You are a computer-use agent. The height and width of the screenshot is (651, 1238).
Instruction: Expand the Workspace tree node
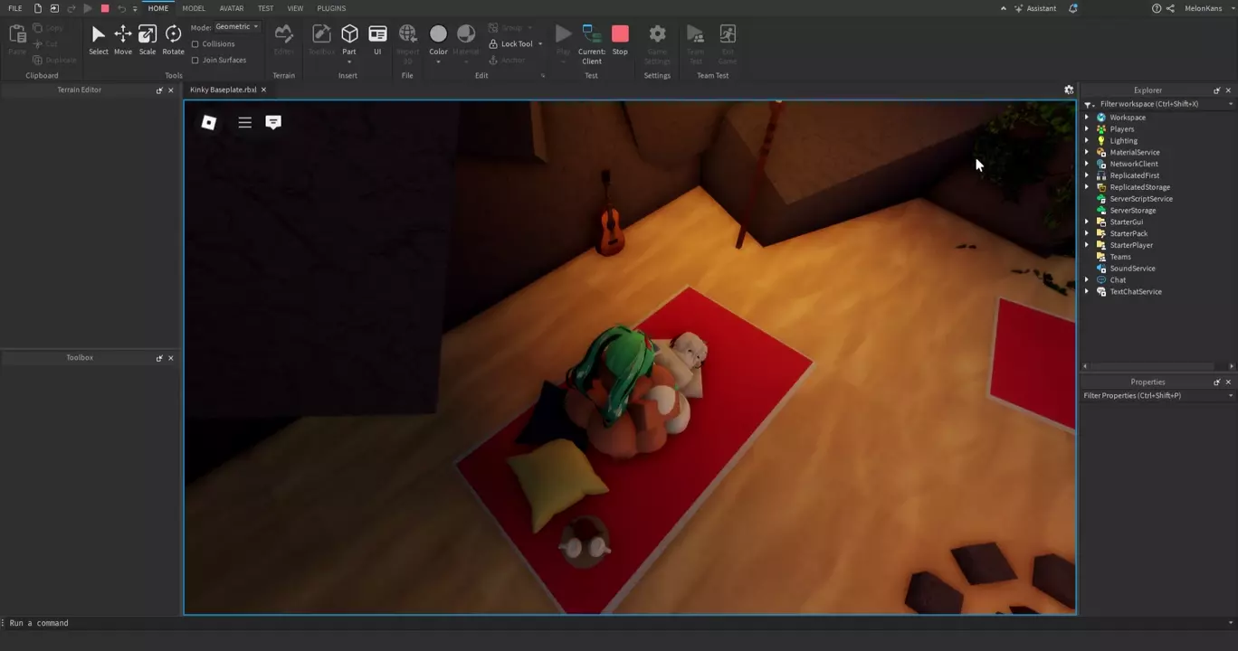(x=1087, y=118)
